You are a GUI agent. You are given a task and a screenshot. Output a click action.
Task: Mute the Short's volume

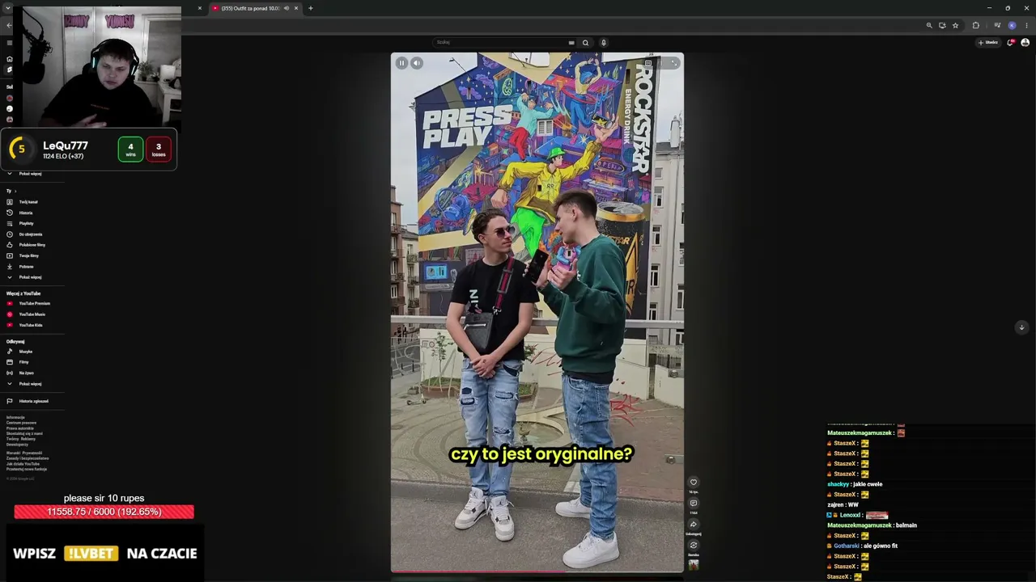pyautogui.click(x=417, y=63)
